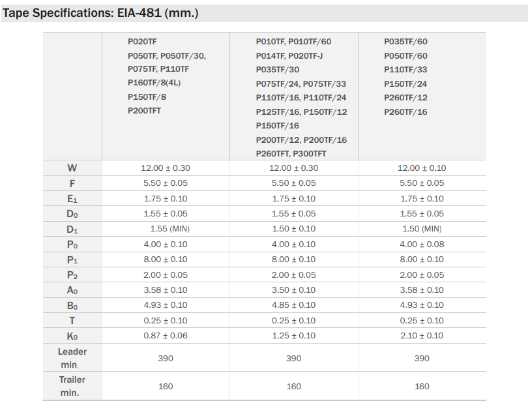
Task: Select the P035TF/60 part number
Action: click(x=405, y=42)
